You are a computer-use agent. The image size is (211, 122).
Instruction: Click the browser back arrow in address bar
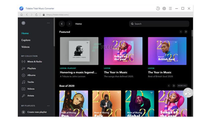(27, 15)
